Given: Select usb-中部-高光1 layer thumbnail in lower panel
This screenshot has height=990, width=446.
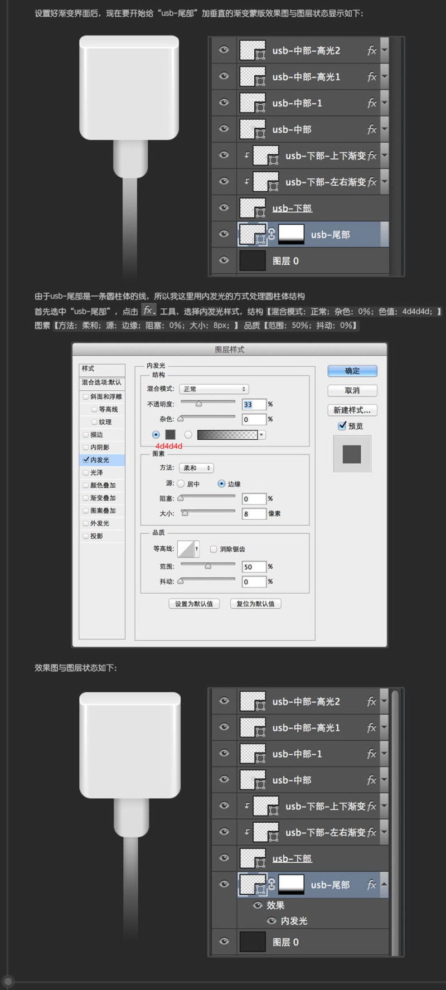Looking at the screenshot, I should (x=253, y=727).
